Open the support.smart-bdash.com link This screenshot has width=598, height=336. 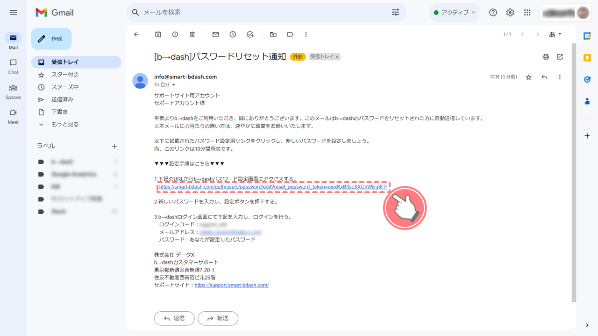click(x=231, y=285)
